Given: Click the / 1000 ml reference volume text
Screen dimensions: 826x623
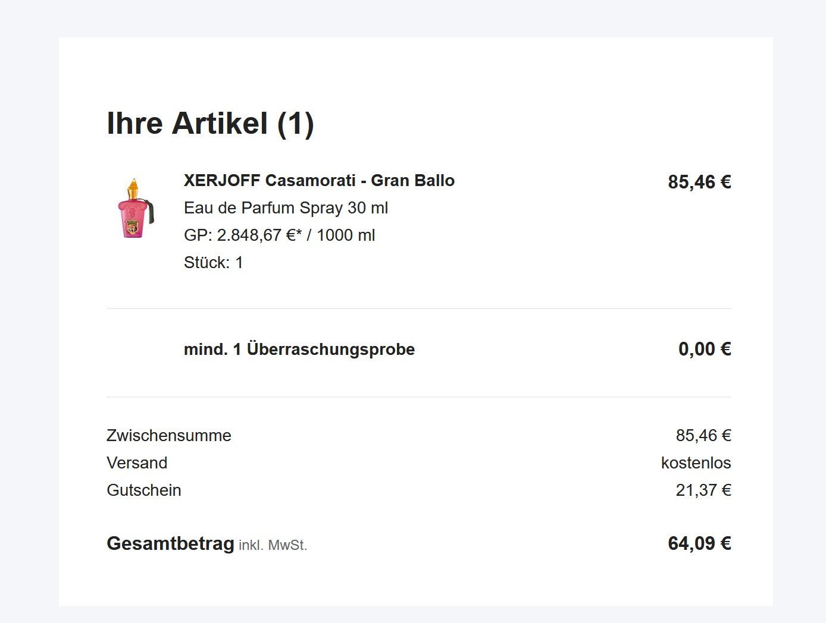Looking at the screenshot, I should [341, 235].
